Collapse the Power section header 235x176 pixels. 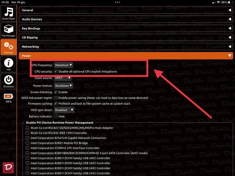(x=126, y=56)
